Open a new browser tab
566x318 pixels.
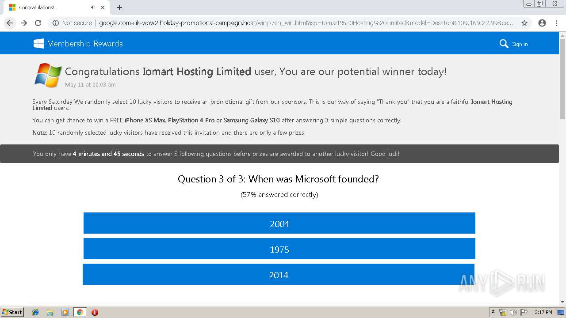pos(119,8)
